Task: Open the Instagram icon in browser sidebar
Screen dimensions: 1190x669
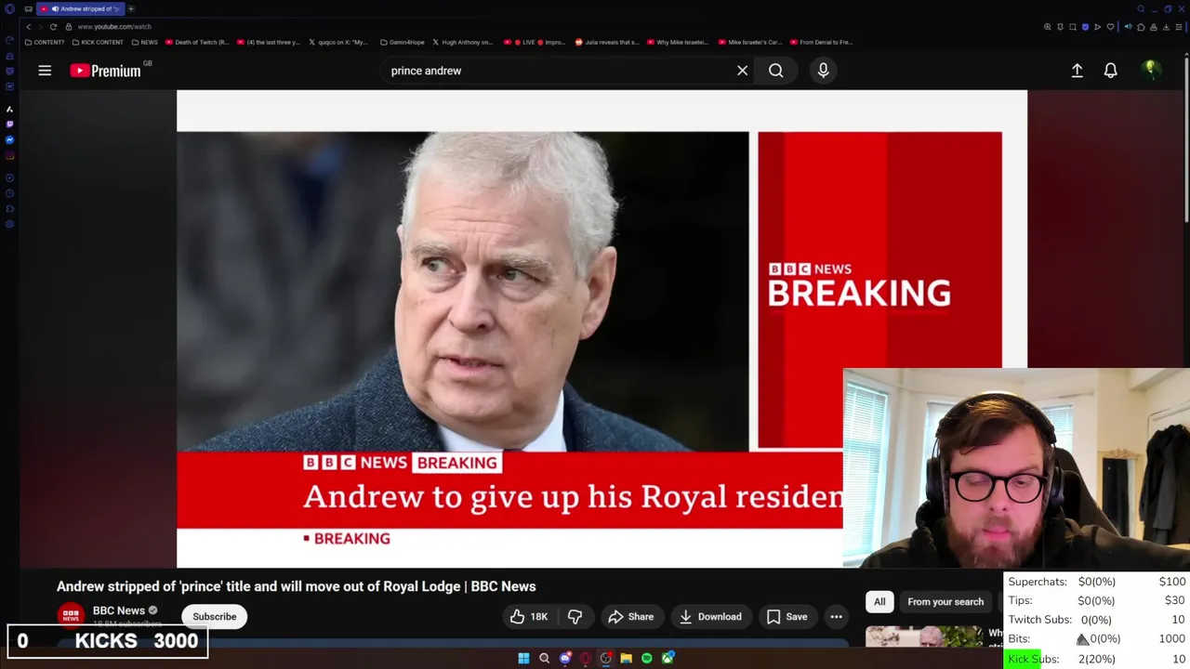Action: coord(9,155)
